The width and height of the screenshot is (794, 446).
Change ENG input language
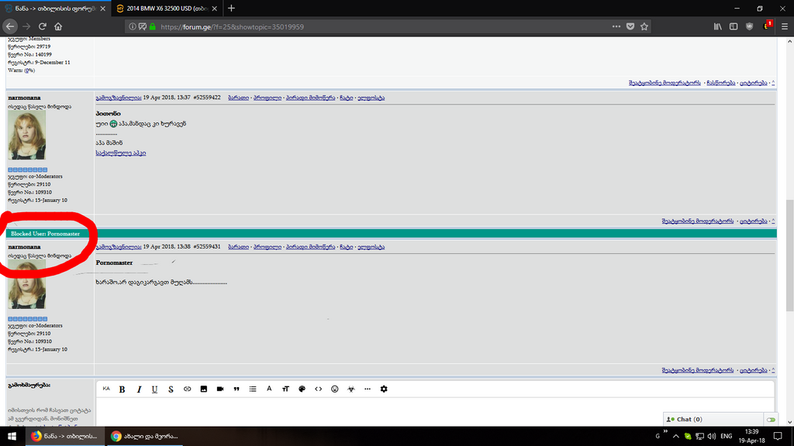(x=726, y=436)
